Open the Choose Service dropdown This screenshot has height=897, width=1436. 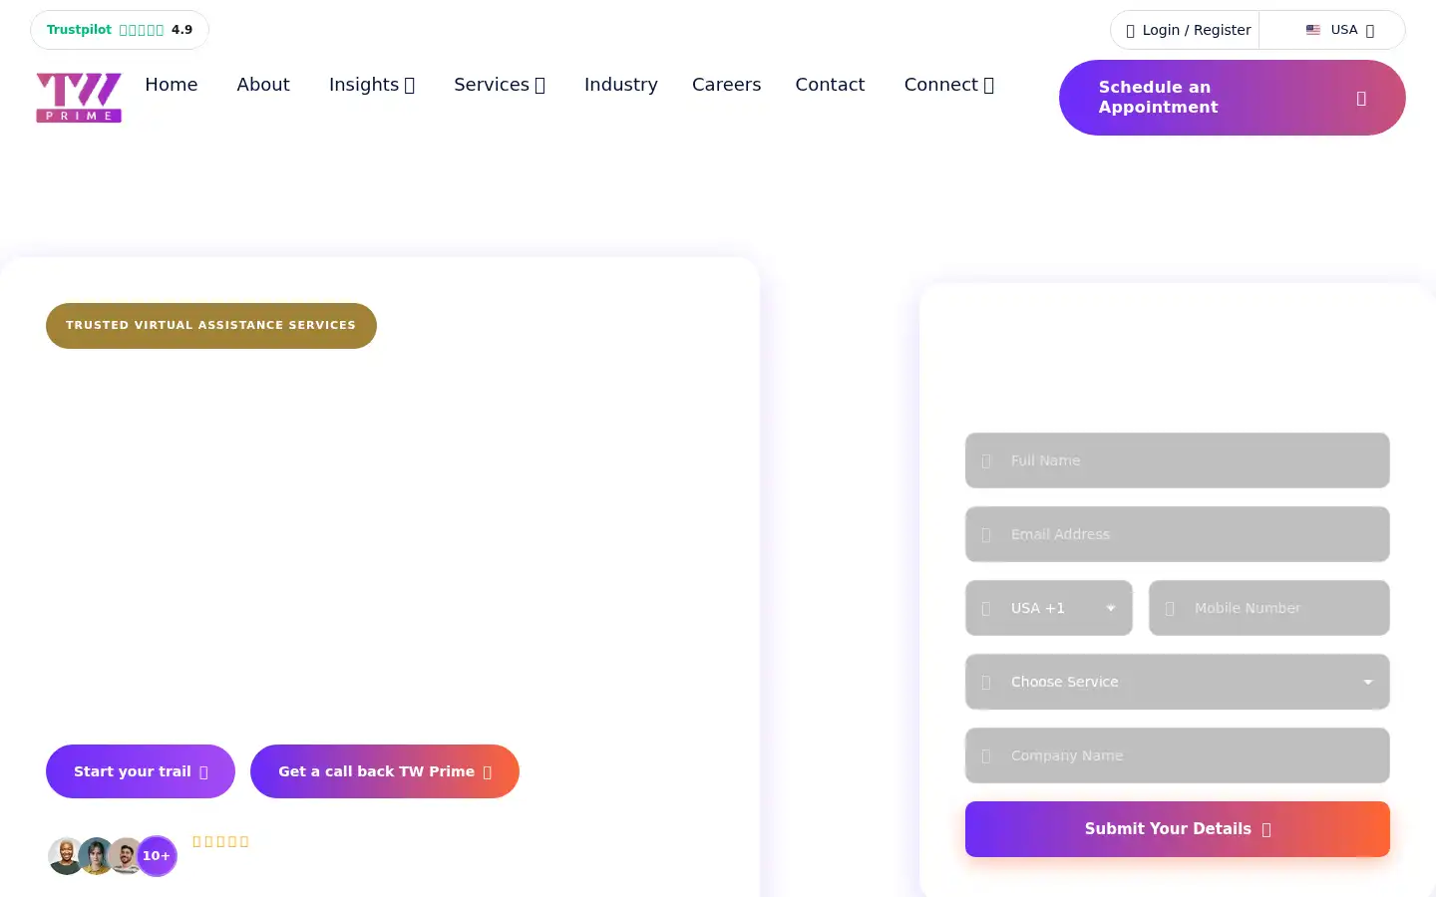point(1178,682)
